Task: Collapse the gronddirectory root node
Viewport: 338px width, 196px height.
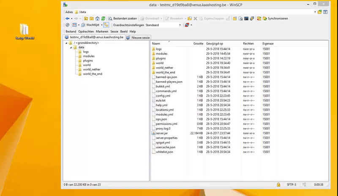Action: (66, 43)
